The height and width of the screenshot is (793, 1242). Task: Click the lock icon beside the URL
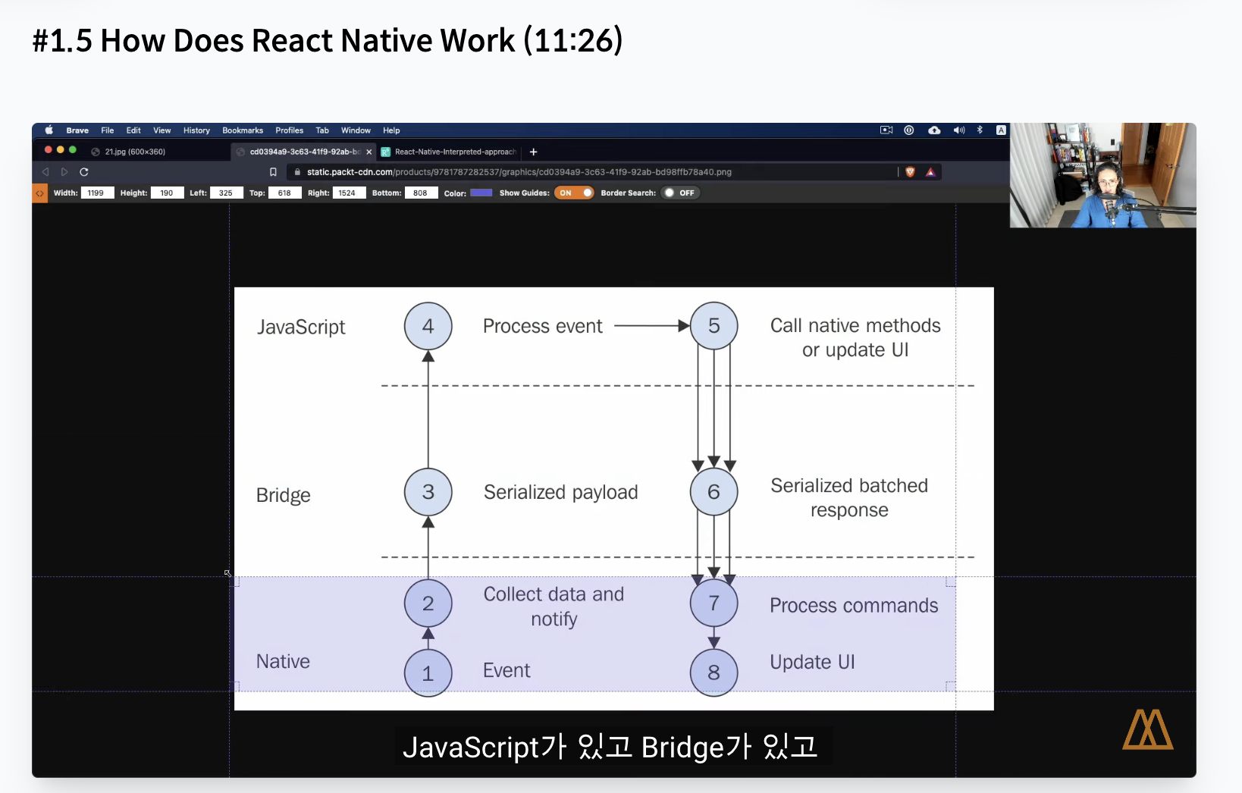point(297,172)
